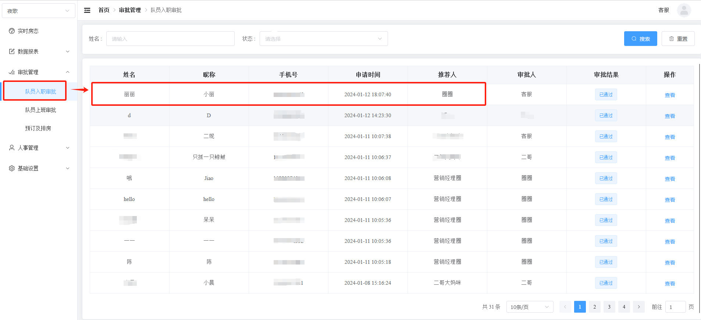This screenshot has width=701, height=320.
Task: Click 已通过 tag in the 小晨 row
Action: coord(606,283)
